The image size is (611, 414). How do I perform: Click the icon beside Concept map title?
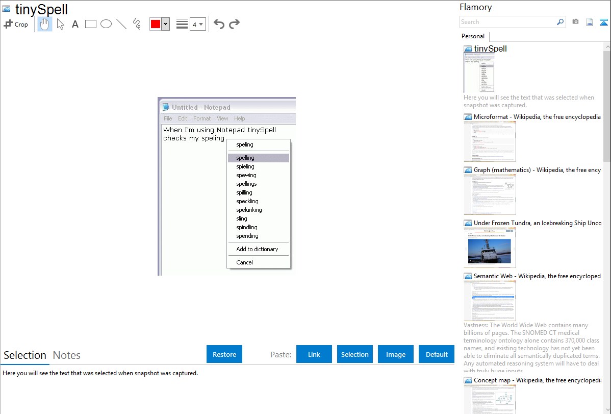tap(468, 380)
